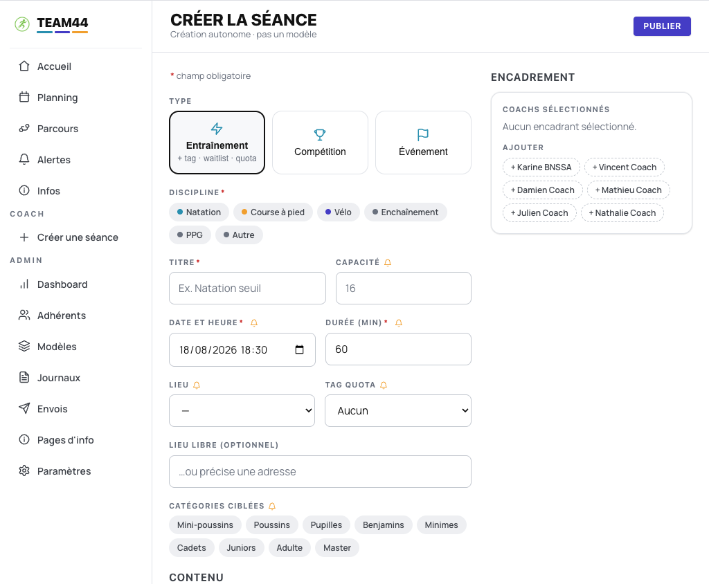Navigate to Adhérents
Image resolution: width=709 pixels, height=584 pixels.
click(x=76, y=315)
